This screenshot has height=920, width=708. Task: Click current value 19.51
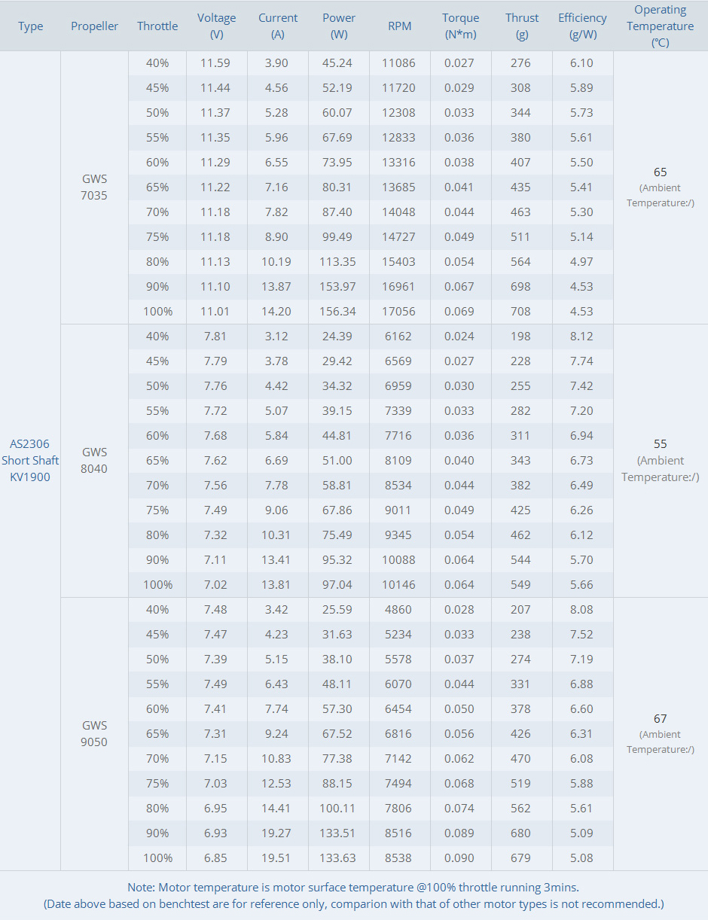(x=276, y=858)
